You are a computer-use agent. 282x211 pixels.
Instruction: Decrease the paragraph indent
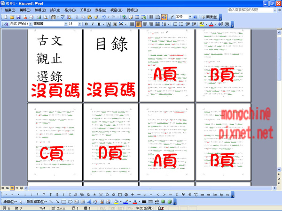click(188, 24)
